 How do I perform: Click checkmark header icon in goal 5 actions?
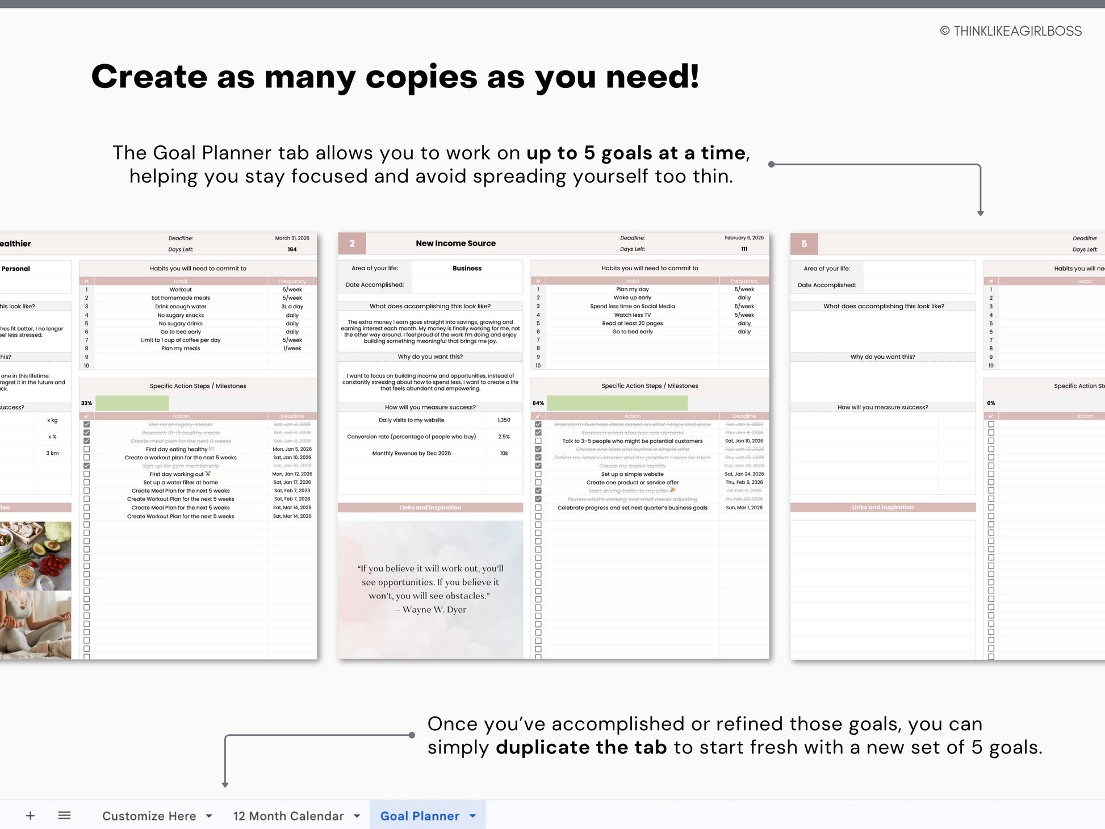(991, 416)
